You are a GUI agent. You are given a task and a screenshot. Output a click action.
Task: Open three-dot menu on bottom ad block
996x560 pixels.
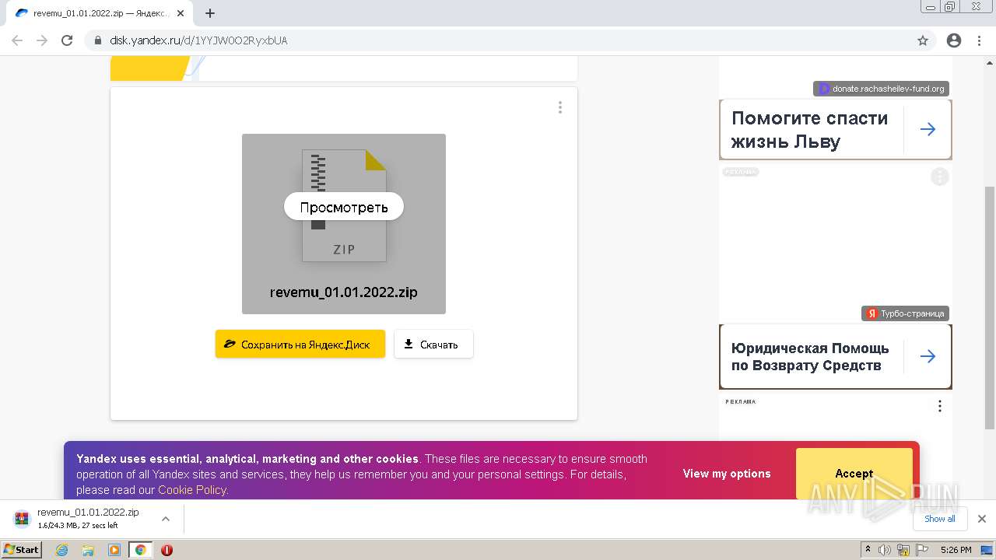click(x=940, y=406)
